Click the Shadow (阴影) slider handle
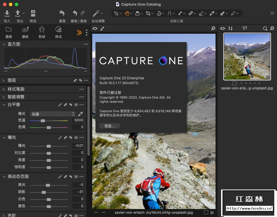The image size is (277, 217). coord(44,192)
